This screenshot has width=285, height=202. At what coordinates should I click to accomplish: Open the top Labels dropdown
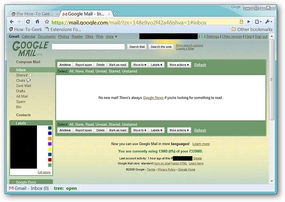pyautogui.click(x=156, y=65)
